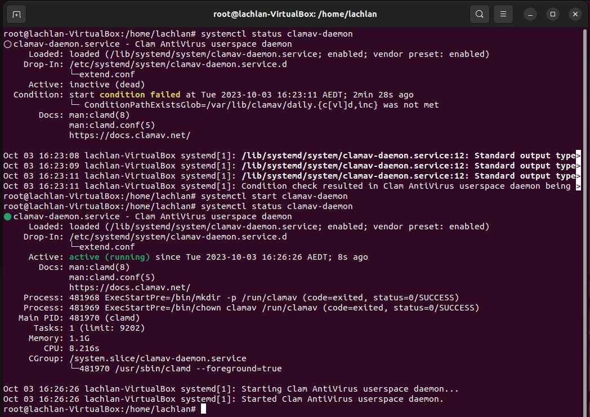590x417 pixels.
Task: Click the minimize window icon
Action: coord(530,14)
